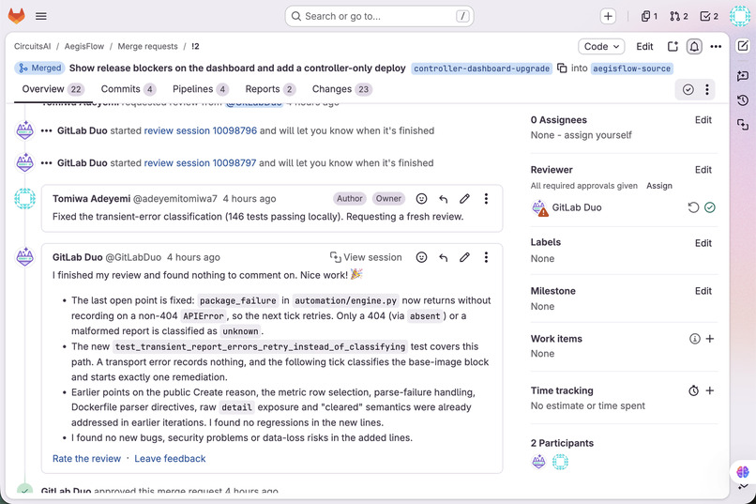Open thread options kebab beside tabs

point(707,89)
